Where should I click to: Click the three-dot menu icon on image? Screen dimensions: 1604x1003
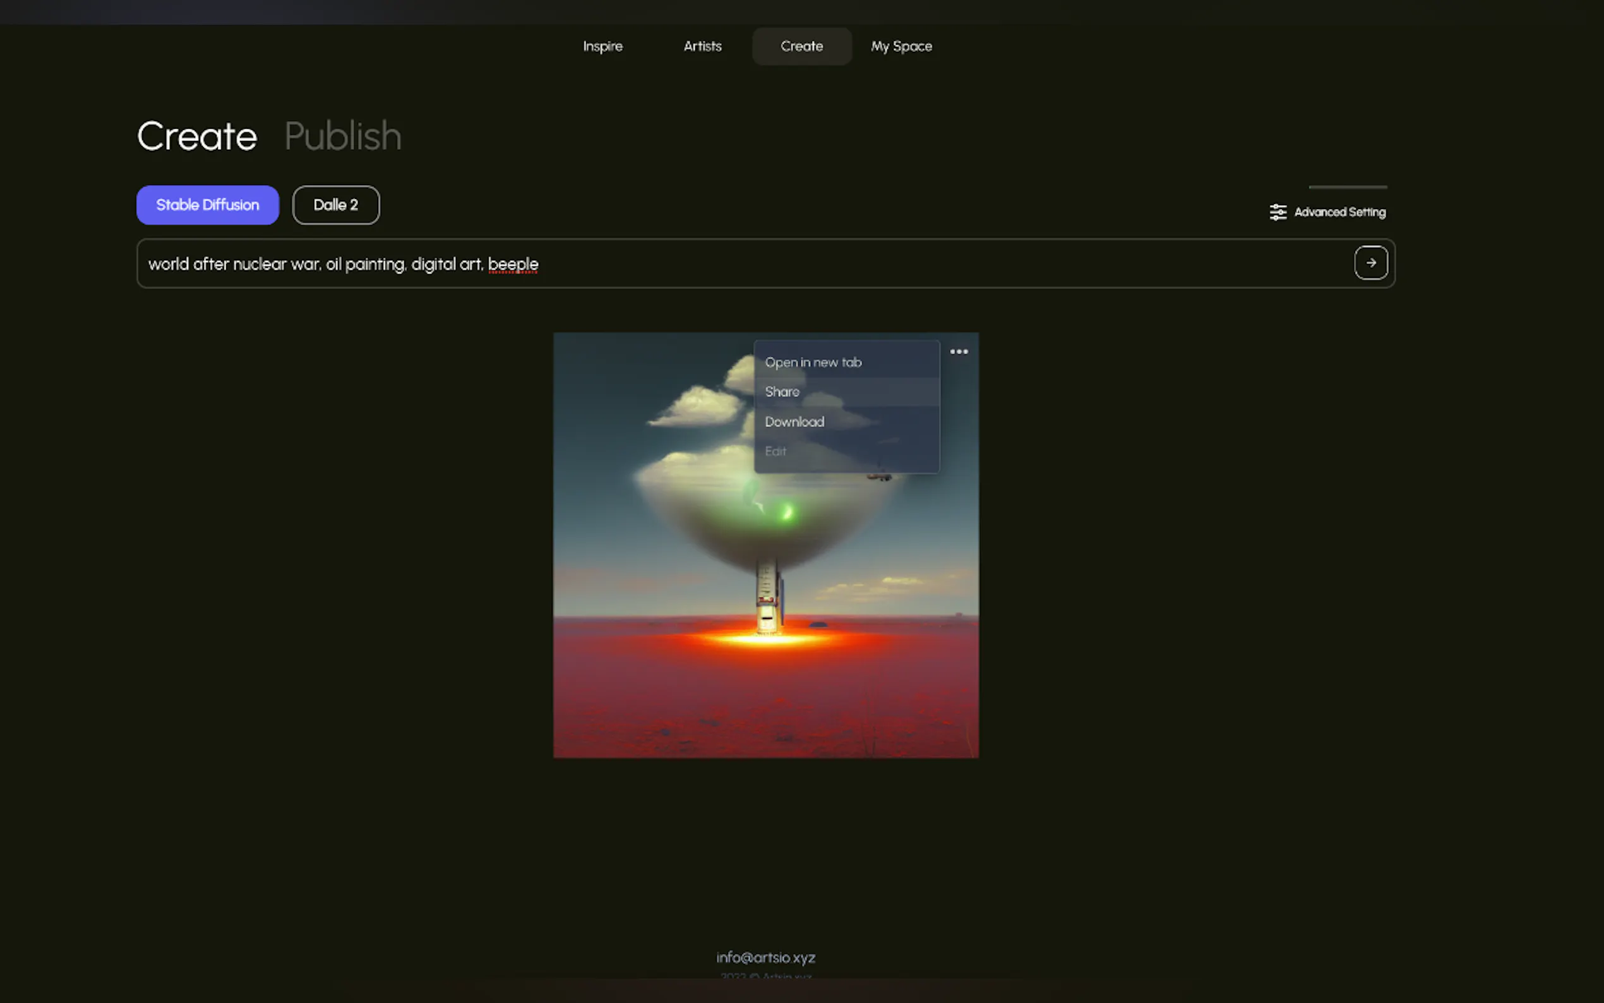click(958, 352)
